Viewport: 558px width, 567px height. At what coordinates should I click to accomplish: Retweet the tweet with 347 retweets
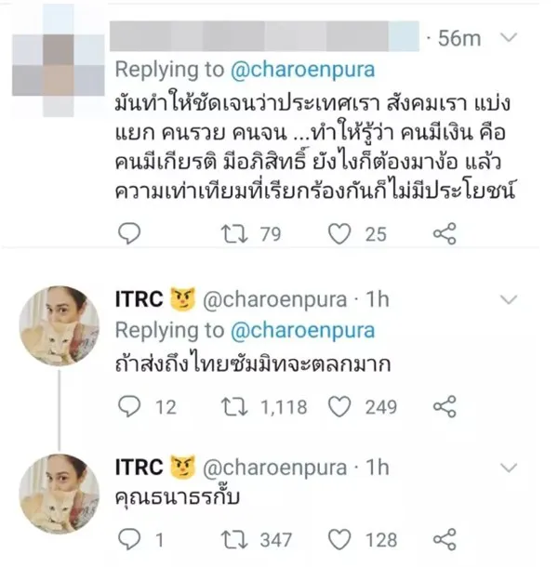[228, 537]
